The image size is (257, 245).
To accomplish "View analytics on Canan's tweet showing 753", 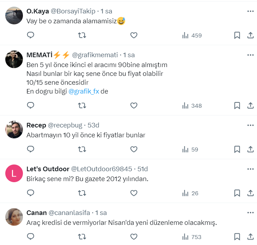I will click(192, 237).
